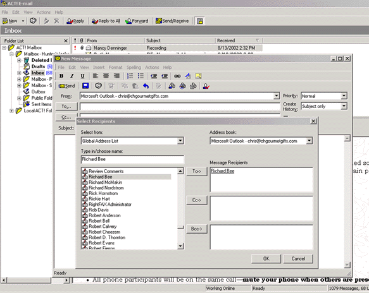Click the Send/Receive button
Viewport: 369px width, 293px height.
(172, 21)
